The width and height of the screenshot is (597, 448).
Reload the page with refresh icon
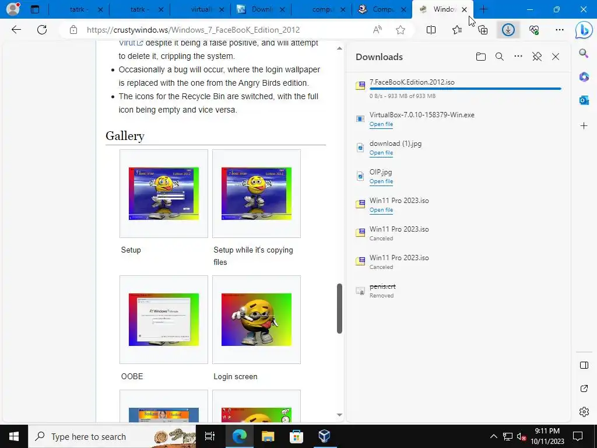[x=42, y=30]
